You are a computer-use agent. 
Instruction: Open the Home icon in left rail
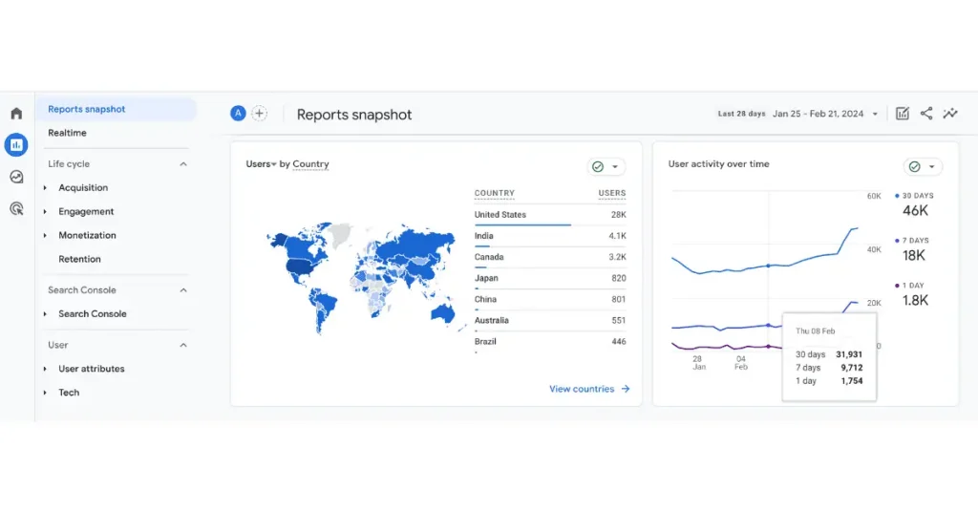point(16,113)
